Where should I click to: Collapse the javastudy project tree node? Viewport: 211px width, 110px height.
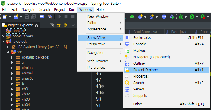(3, 42)
